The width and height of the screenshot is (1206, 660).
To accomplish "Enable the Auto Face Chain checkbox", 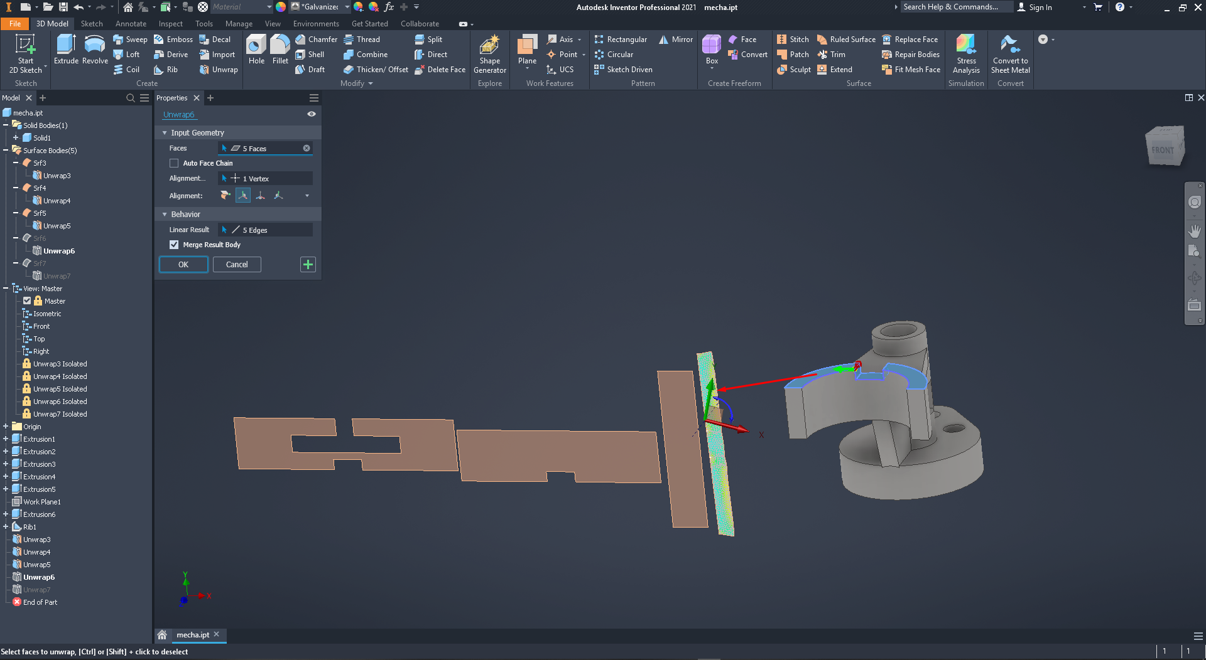I will [x=174, y=163].
